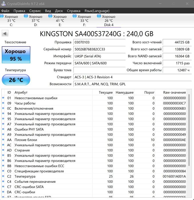Open the Сервис menu
This screenshot has width=194, height=200.
pos(35,11)
